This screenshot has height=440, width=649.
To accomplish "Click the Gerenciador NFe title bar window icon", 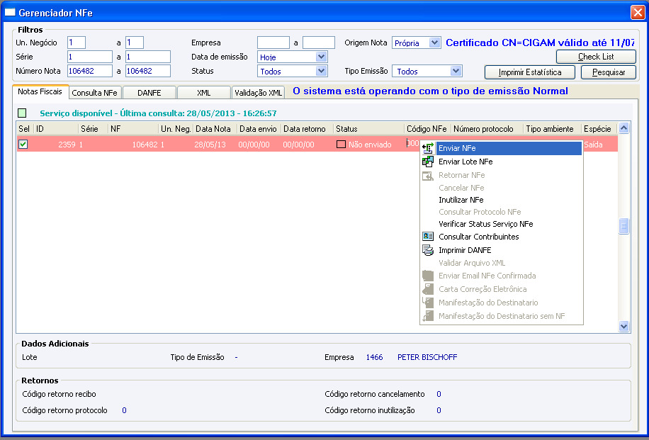I will 10,13.
